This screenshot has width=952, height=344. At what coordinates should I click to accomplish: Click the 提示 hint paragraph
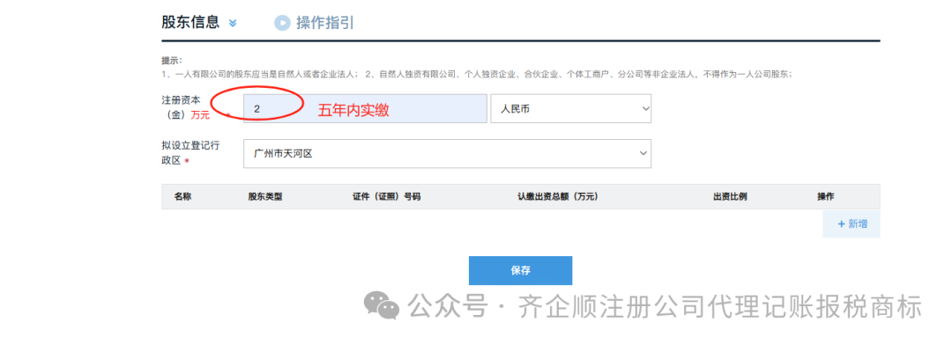477,67
